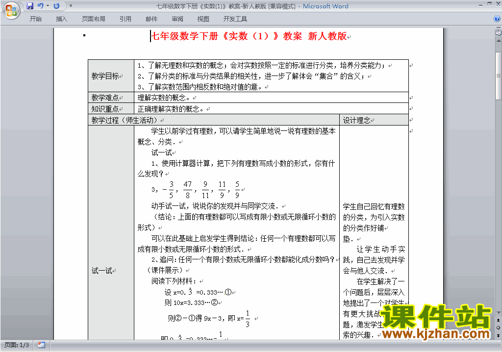Click the vertical scrollbar up arrow
Image resolution: width=502 pixels, height=352 pixels.
(498, 41)
